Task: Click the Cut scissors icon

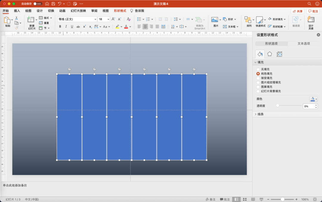Action: point(17,18)
